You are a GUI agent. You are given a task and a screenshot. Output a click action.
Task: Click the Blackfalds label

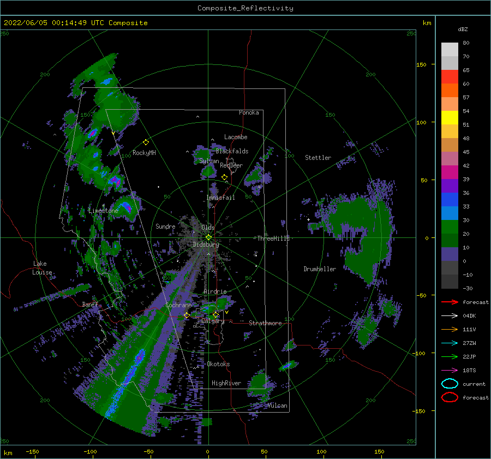pos(232,151)
